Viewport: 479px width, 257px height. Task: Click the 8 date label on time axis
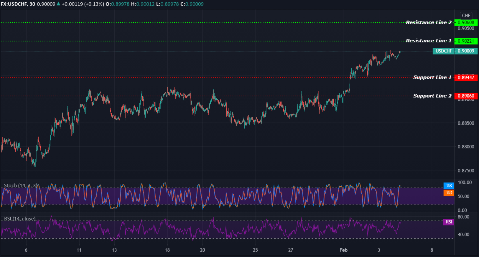coord(432,250)
